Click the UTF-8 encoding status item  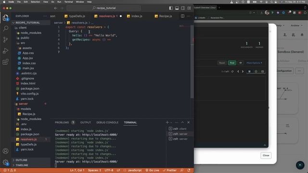click(109, 170)
